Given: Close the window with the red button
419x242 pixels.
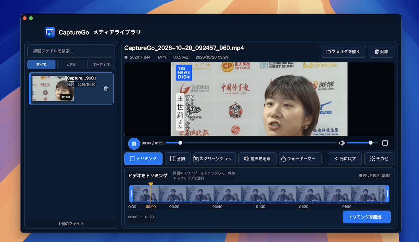Looking at the screenshot, I should point(24,18).
